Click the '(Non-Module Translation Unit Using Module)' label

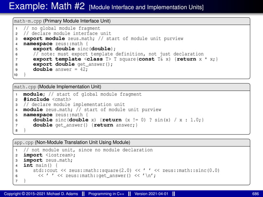pyautogui.click(x=82, y=143)
